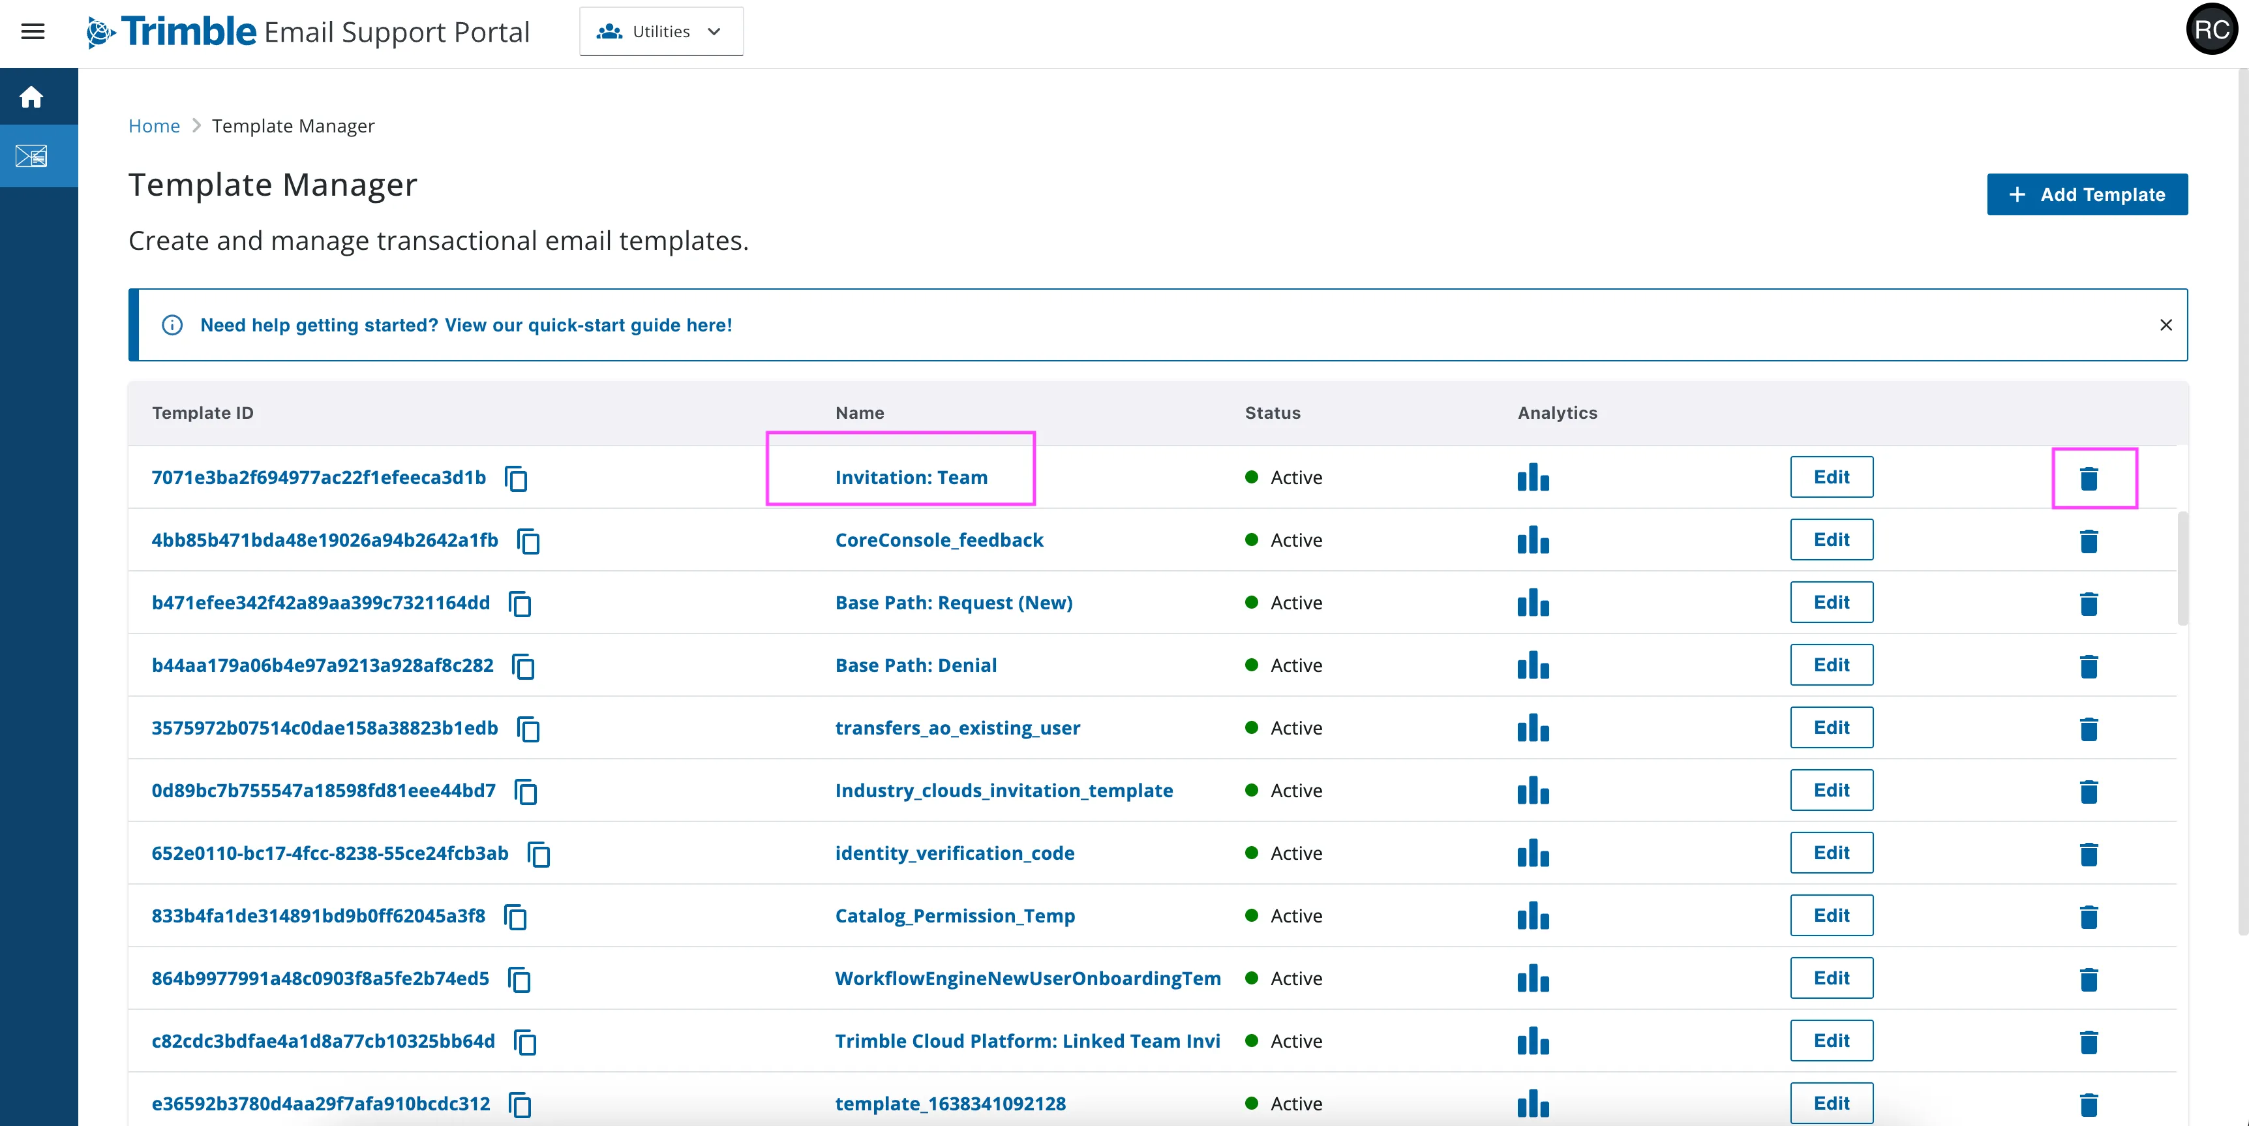Open the Base Path: Request (New) name link

point(954,603)
